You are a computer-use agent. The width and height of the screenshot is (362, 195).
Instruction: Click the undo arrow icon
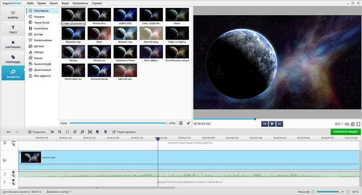pyautogui.click(x=9, y=132)
